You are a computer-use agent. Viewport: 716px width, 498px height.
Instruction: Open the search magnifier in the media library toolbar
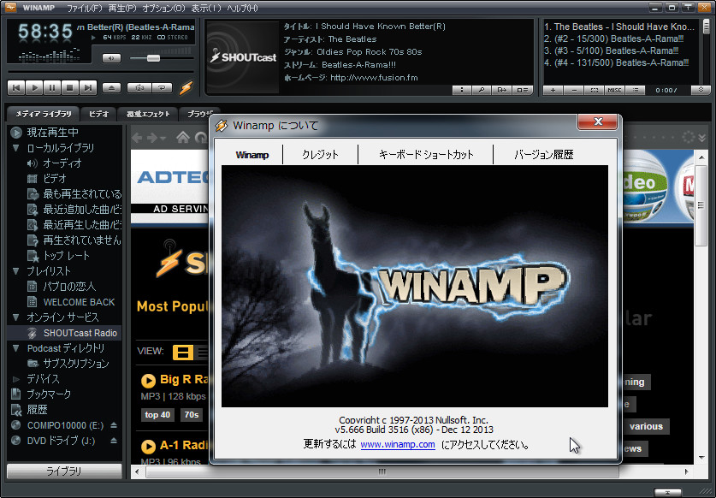tap(482, 90)
